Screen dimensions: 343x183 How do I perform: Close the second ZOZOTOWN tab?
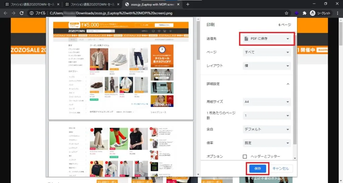(118, 4)
